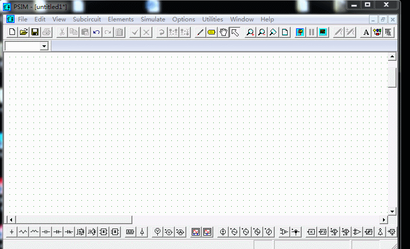The width and height of the screenshot is (410, 249).
Task: Pick the Current Probe A icon
Action: point(180,232)
